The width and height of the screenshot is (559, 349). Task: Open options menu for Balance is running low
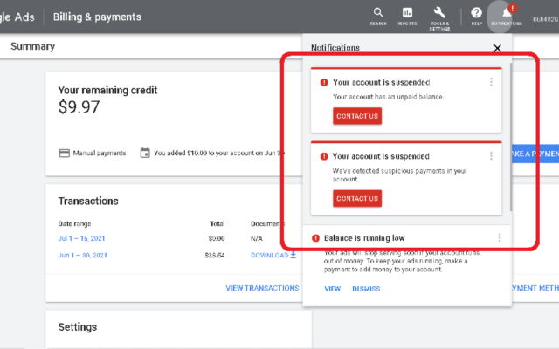(x=499, y=237)
